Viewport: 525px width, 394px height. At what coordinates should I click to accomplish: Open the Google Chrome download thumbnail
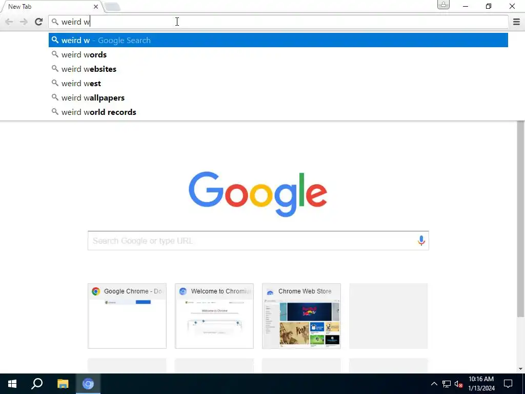(x=127, y=316)
